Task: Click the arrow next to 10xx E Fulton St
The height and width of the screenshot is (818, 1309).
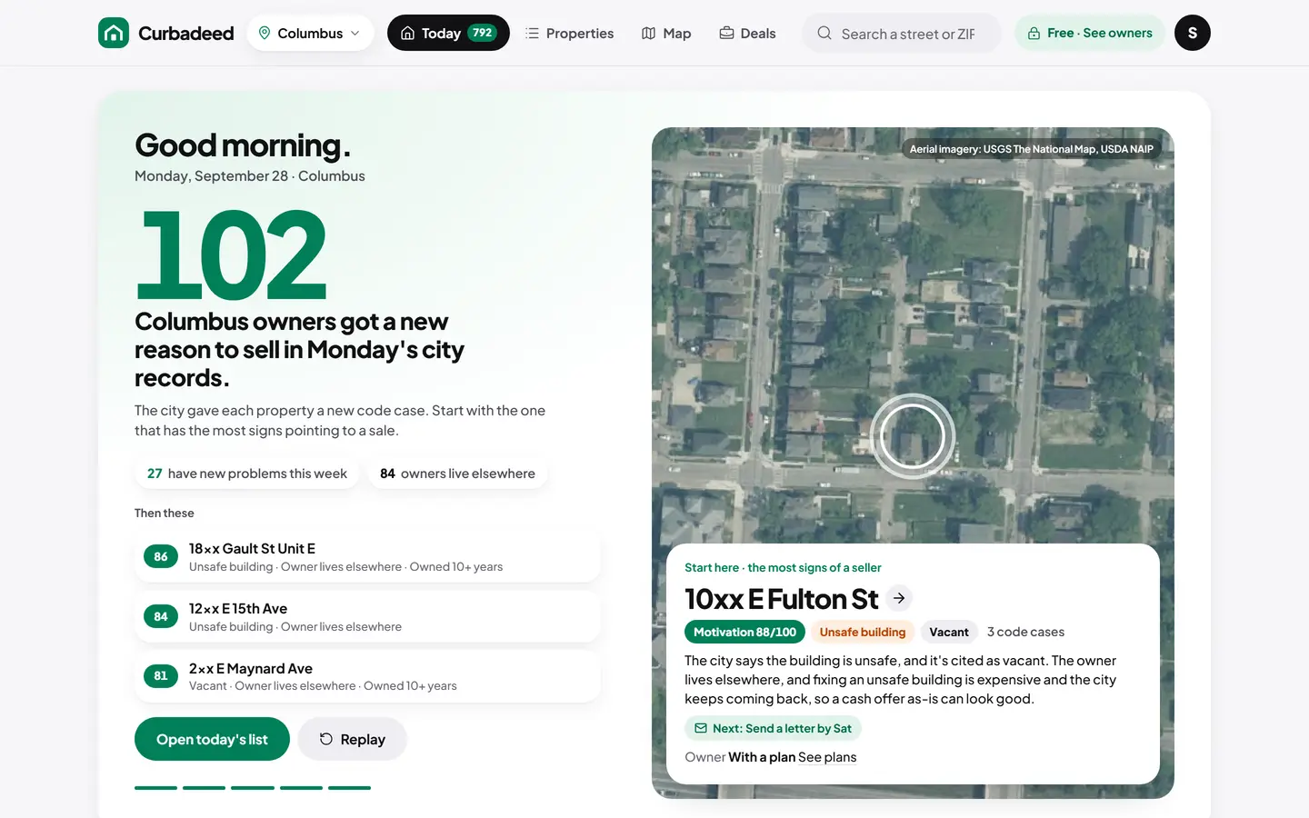Action: [899, 598]
